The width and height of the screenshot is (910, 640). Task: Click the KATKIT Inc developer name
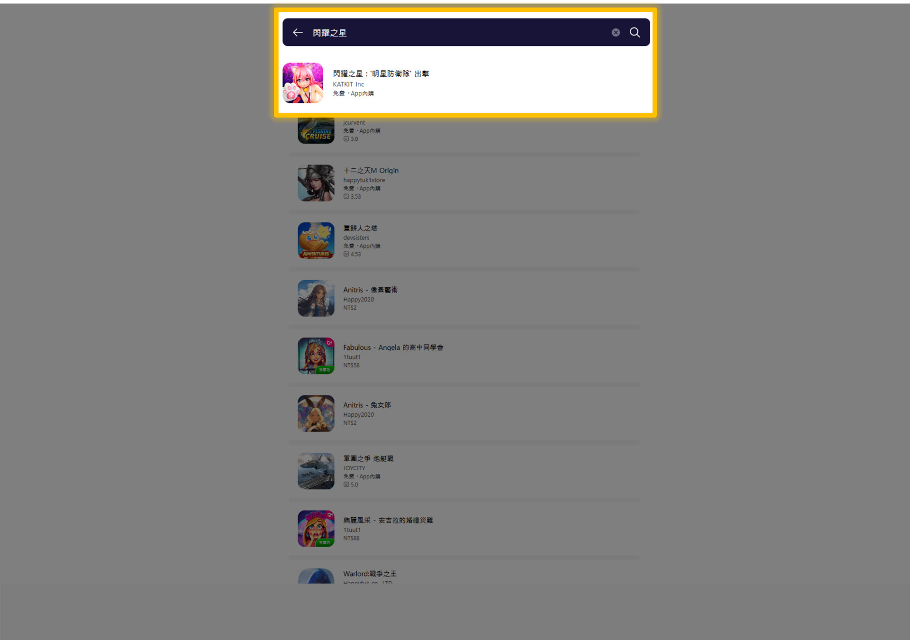348,84
